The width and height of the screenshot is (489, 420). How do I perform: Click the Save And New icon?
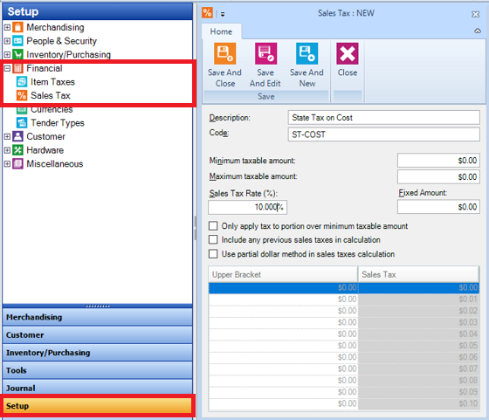click(306, 53)
